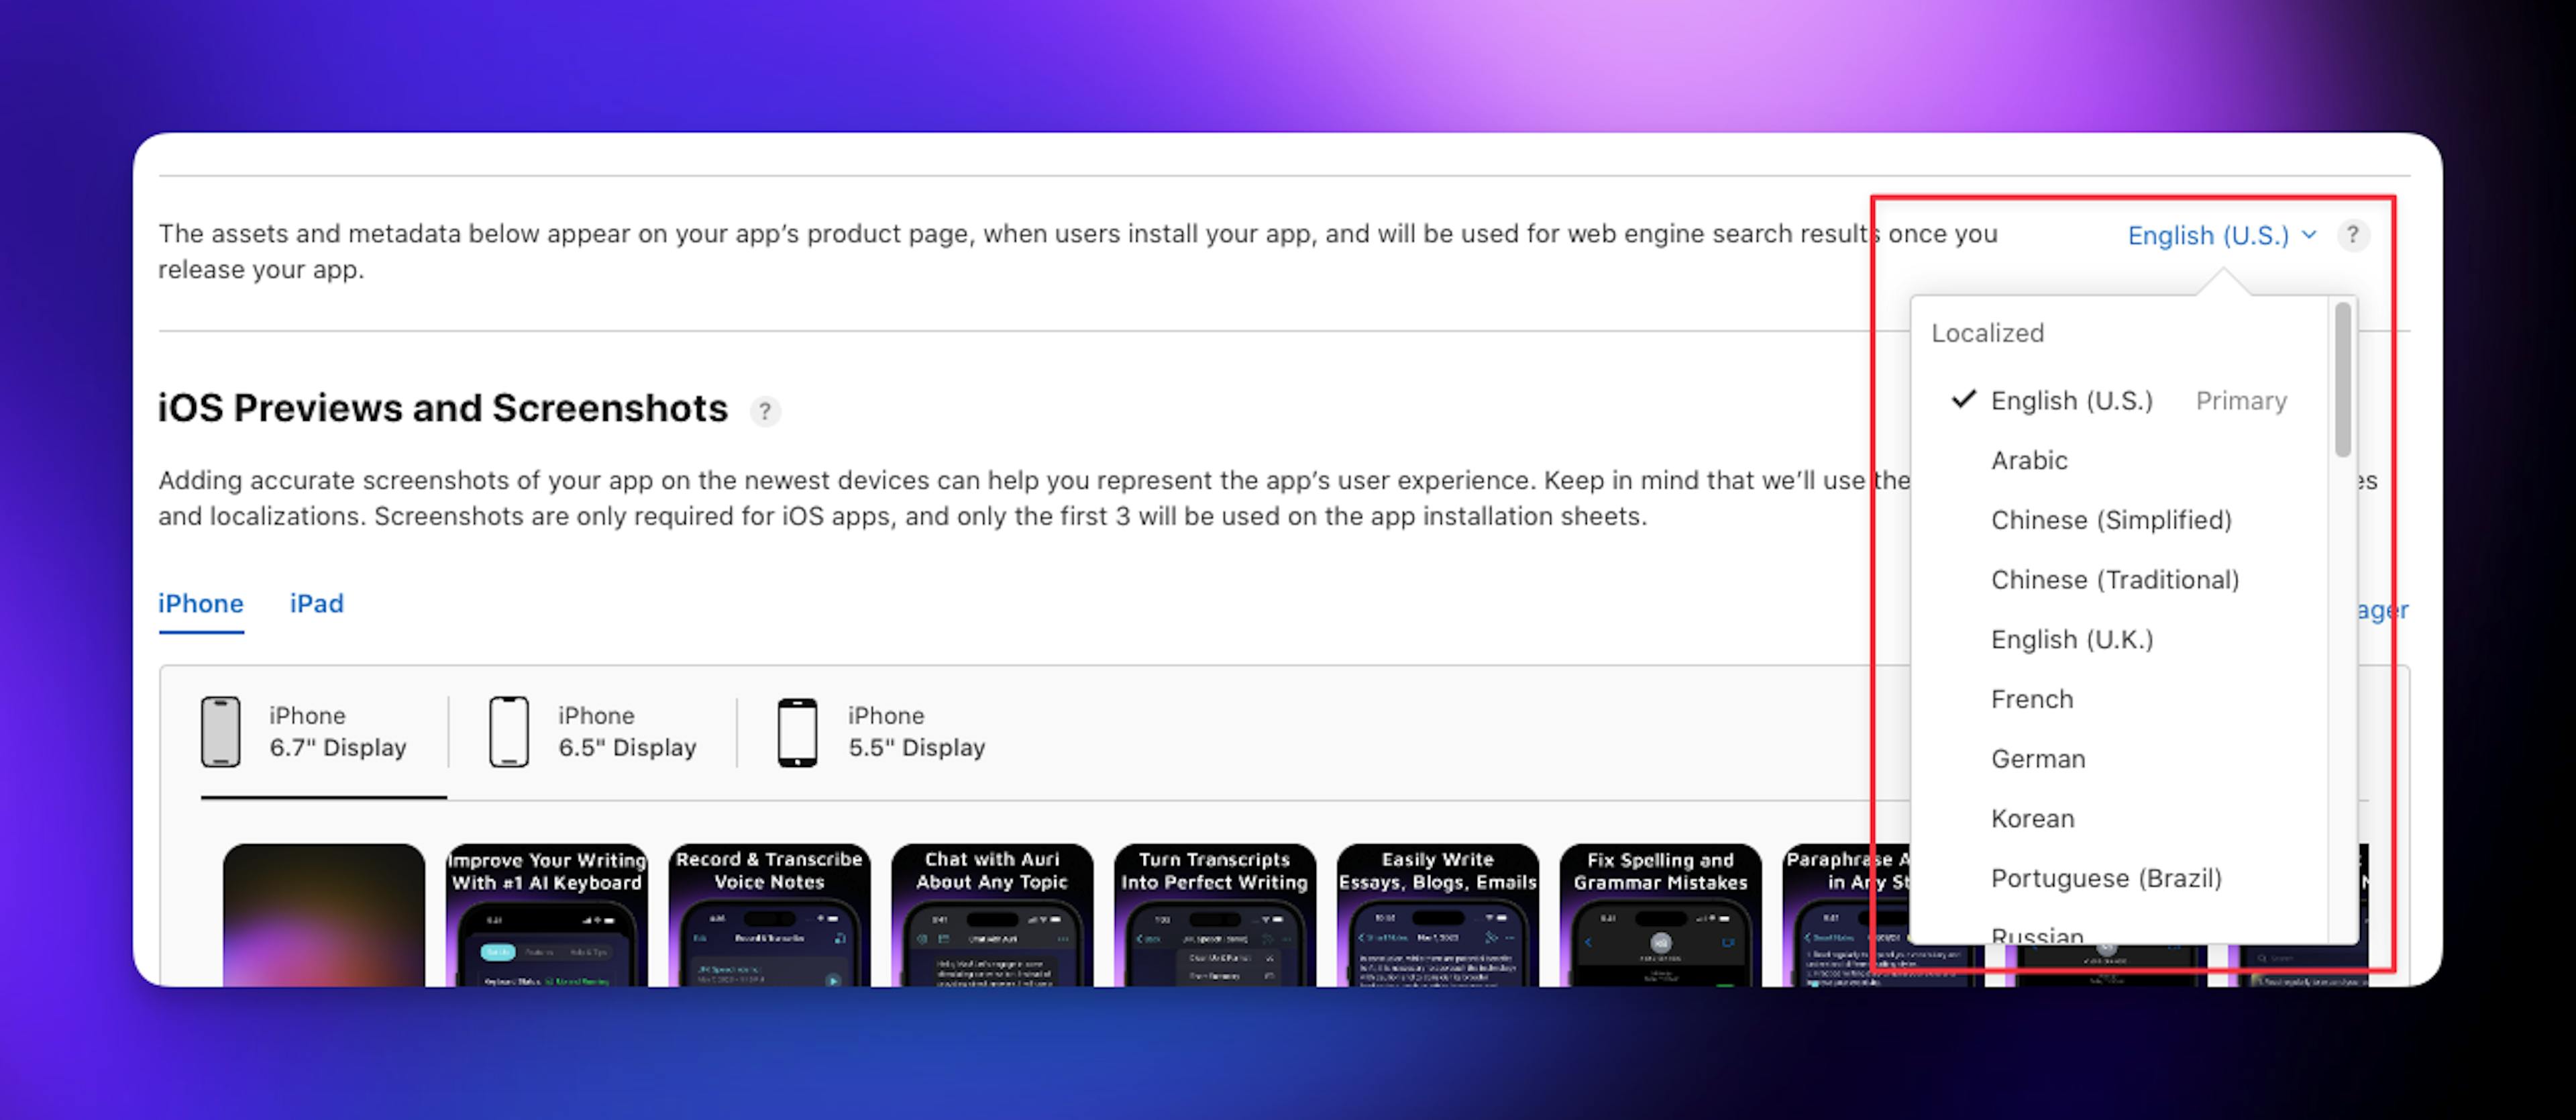Select the iPhone 6.7" Display device icon
This screenshot has height=1120, width=2576.
pos(220,732)
